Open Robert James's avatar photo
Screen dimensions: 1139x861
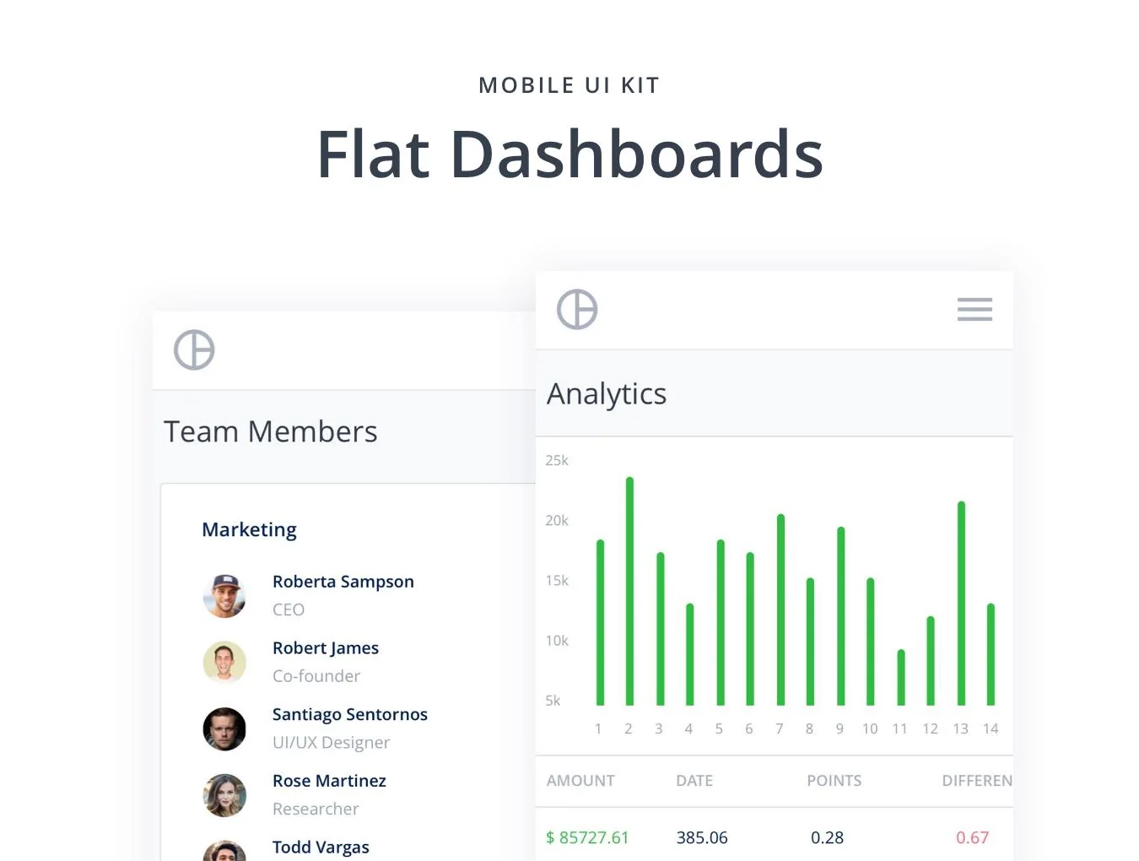(x=224, y=663)
